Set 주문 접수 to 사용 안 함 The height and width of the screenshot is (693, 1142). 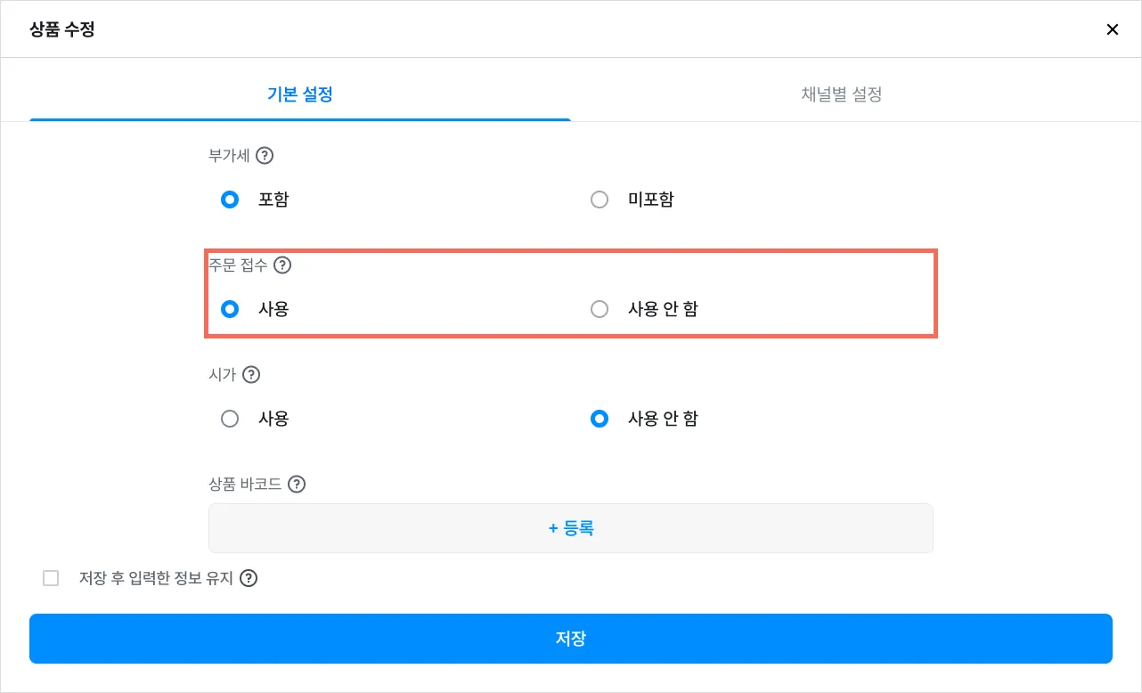[600, 309]
